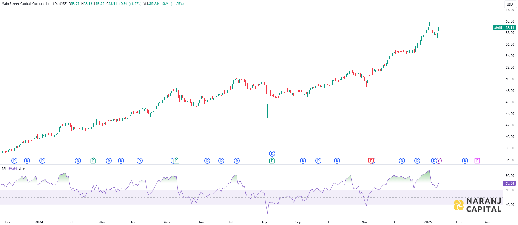Click the red November 2024 earnings marker
Image resolution: width=518 pixels, height=225 pixels.
point(371,161)
